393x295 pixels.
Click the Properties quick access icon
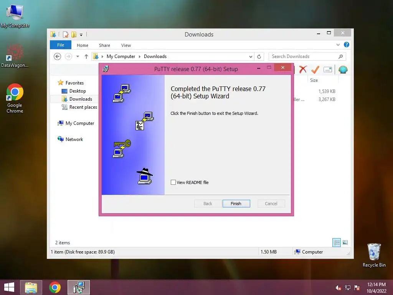coord(65,34)
